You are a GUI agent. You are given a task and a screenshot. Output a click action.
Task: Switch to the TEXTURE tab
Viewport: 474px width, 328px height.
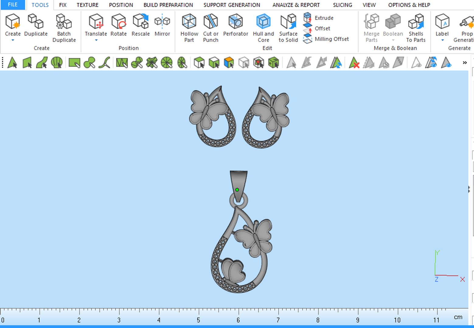[x=88, y=5]
